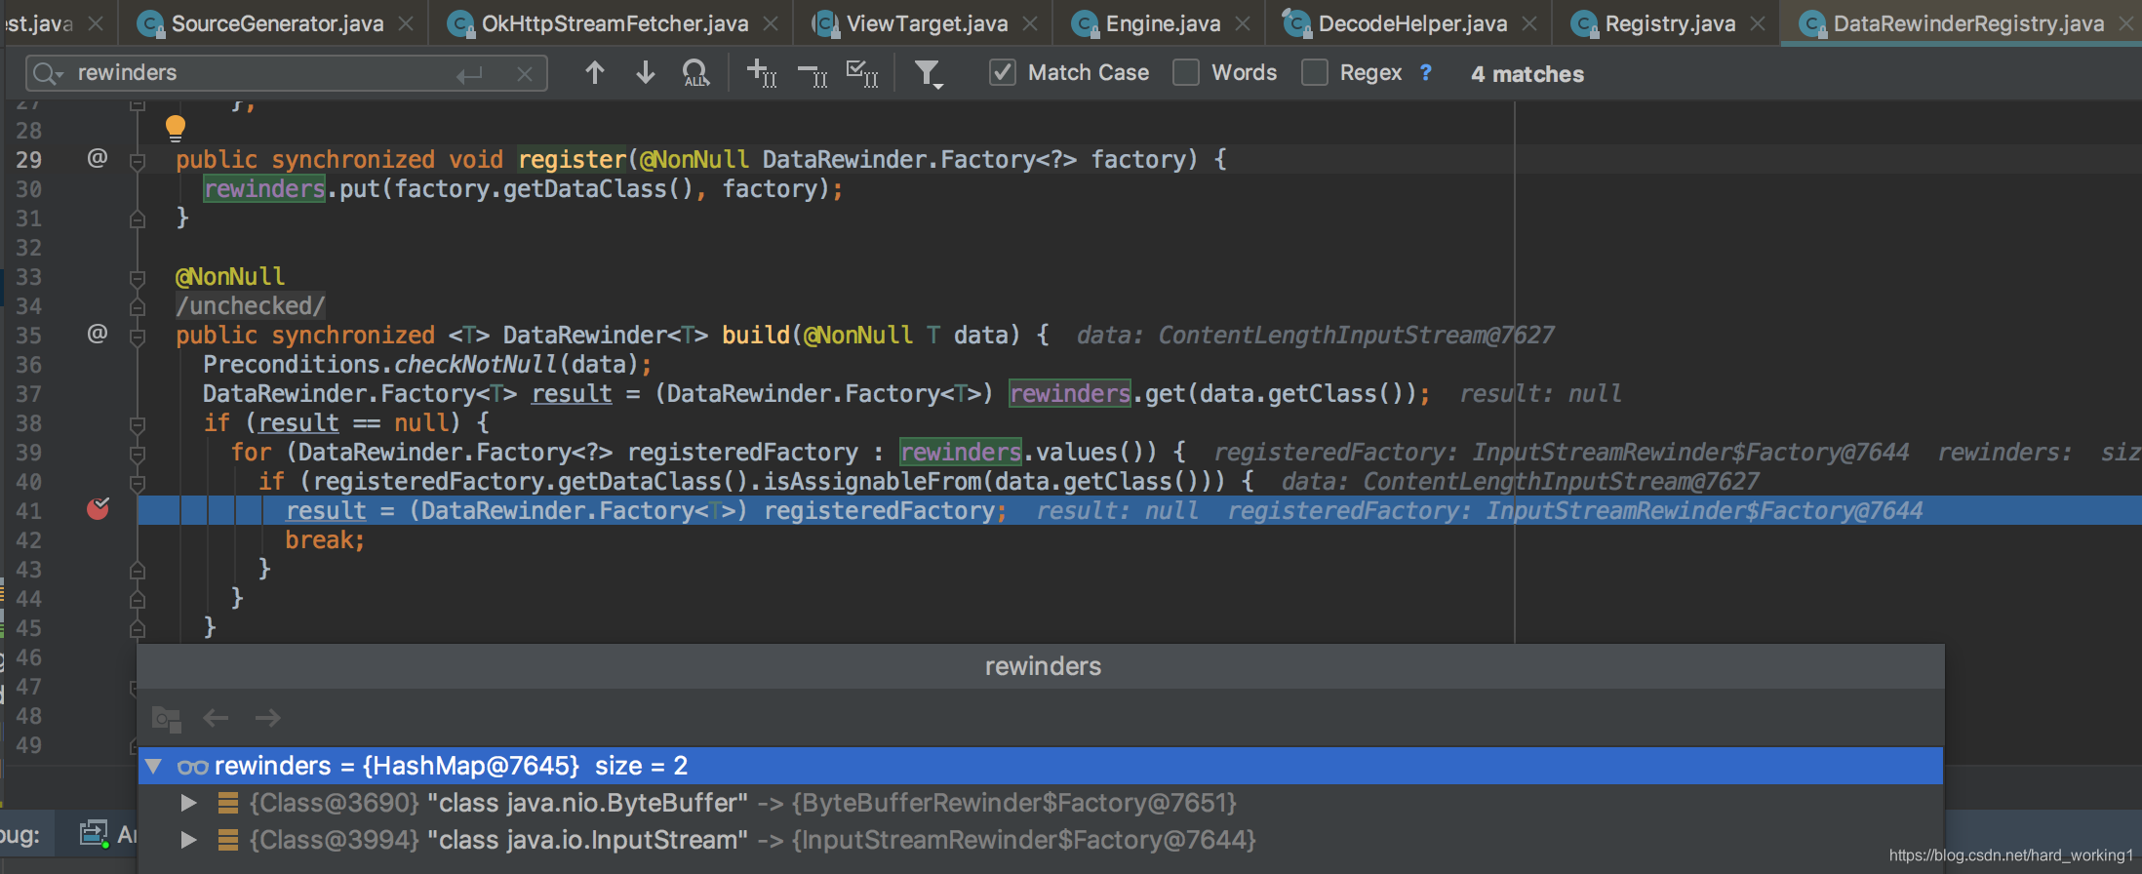Enable the Regex checkbox
2142x874 pixels.
point(1315,73)
